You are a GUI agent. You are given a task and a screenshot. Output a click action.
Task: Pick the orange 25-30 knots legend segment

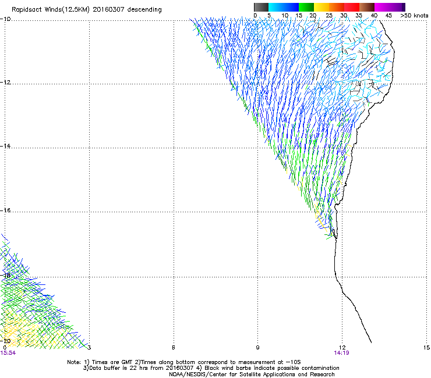[337, 7]
